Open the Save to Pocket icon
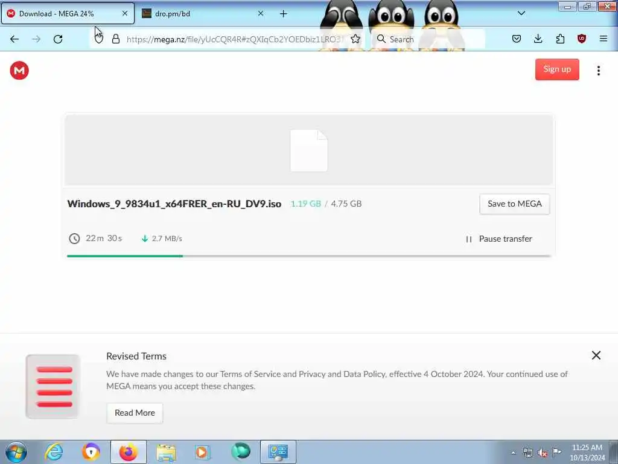 (x=517, y=39)
